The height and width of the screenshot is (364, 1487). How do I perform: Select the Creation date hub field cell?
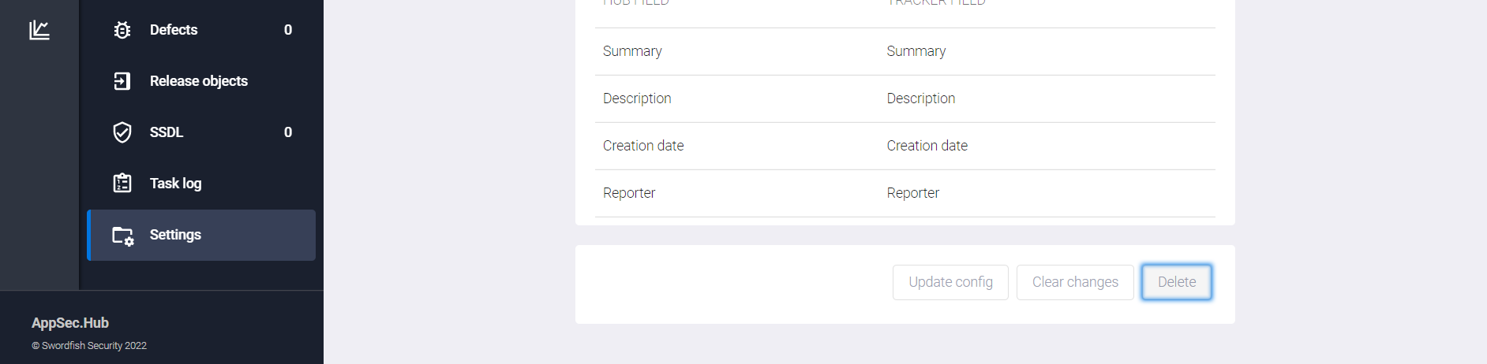643,146
